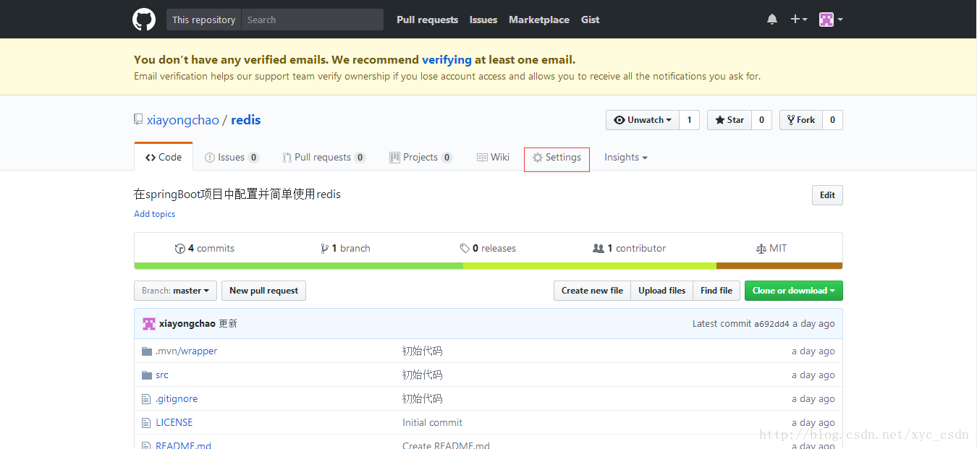Click xiayongchao author name in commit bar
The height and width of the screenshot is (449, 977).
pyautogui.click(x=187, y=324)
